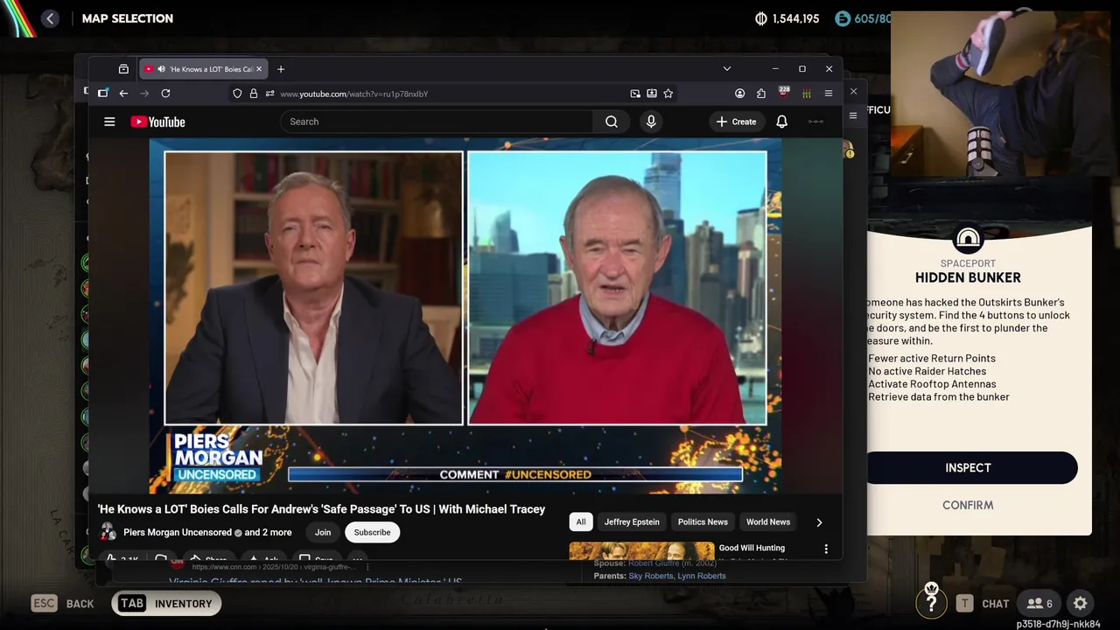
Task: Click the help question mark icon
Action: pos(931,602)
